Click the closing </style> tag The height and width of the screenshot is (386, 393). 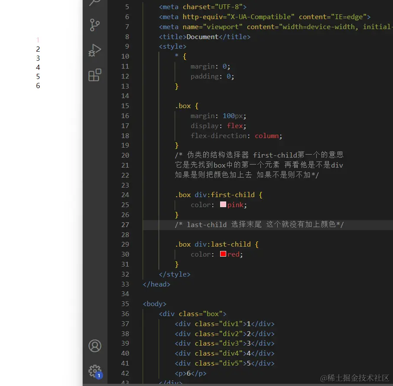175,274
